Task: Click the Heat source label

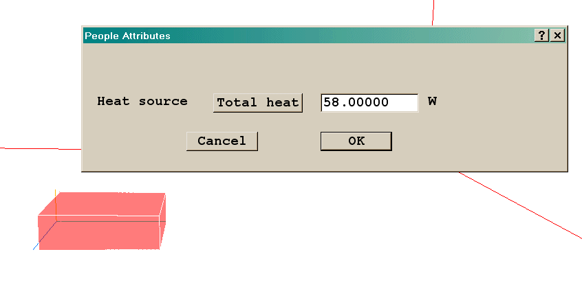Action: (x=142, y=102)
